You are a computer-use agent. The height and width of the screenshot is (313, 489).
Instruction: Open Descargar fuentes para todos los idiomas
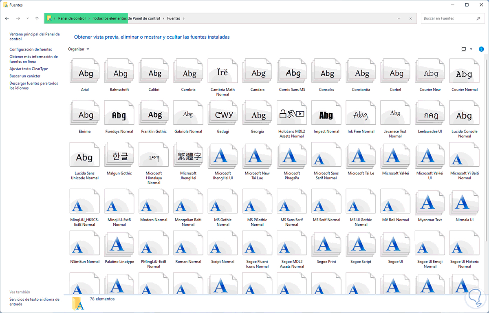[34, 86]
